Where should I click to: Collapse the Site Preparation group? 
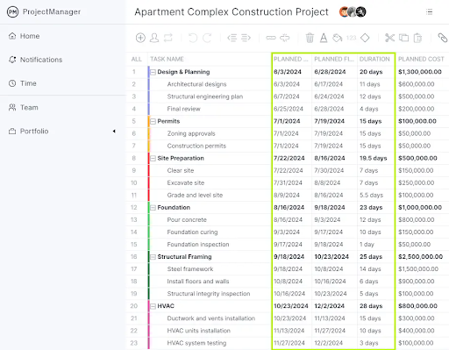coord(153,158)
